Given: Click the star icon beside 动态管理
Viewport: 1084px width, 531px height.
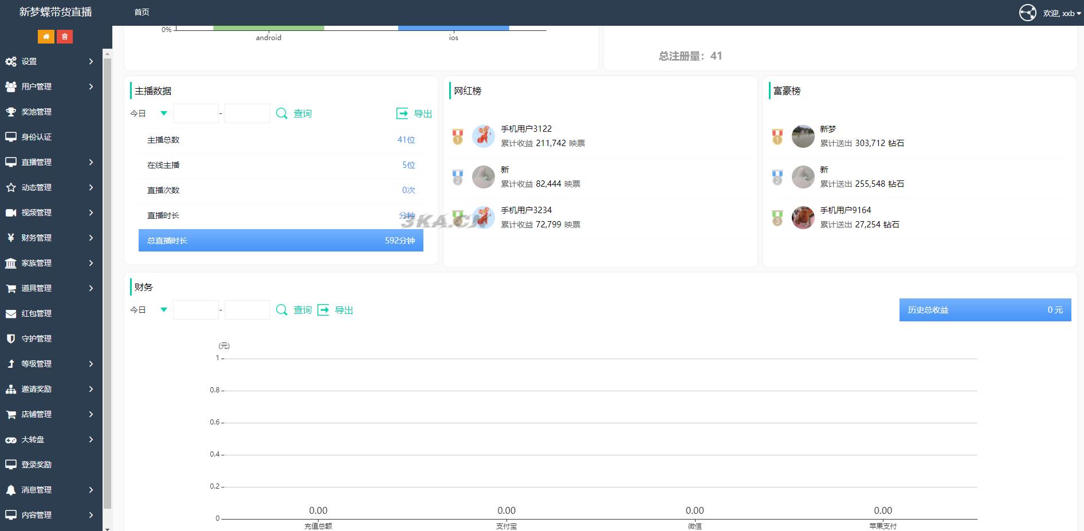Looking at the screenshot, I should click(x=11, y=187).
